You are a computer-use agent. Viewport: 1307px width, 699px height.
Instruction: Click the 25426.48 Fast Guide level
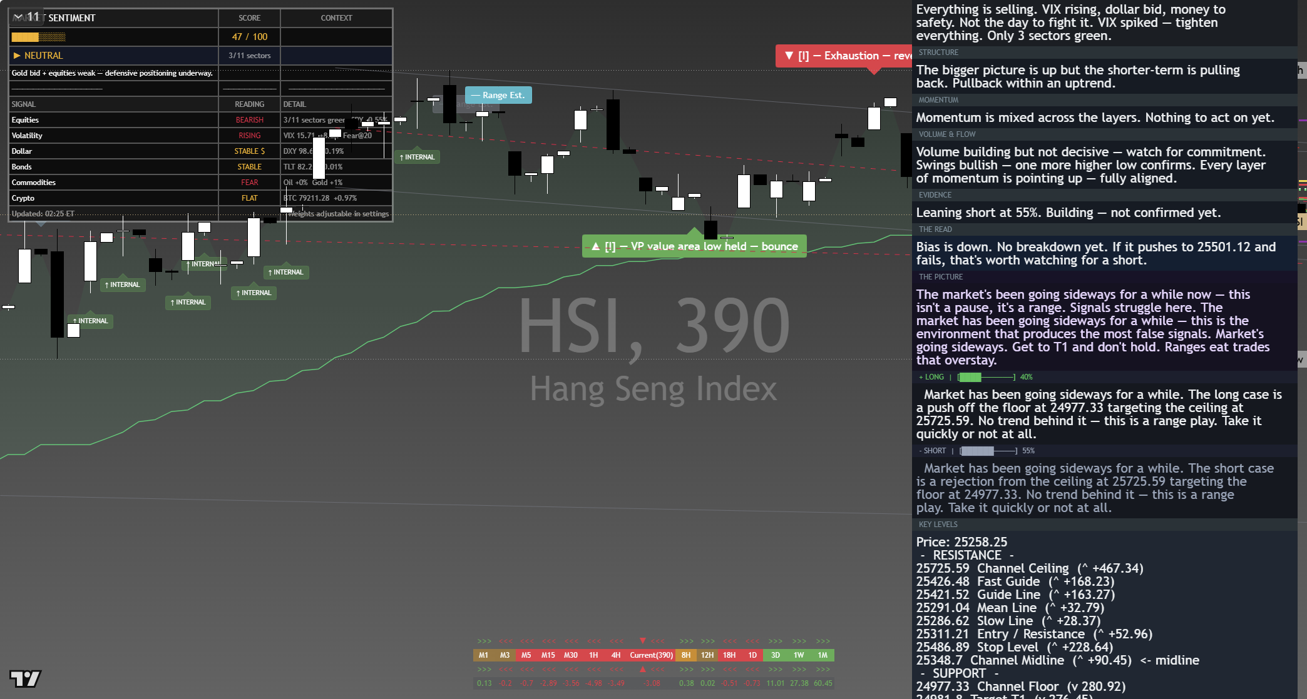1015,581
